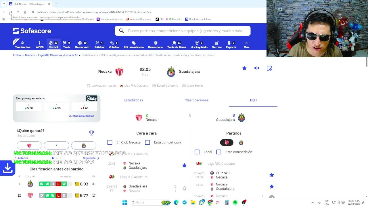The width and height of the screenshot is (368, 207).
Task: Click the Sofascore logo
Action: 32,31
